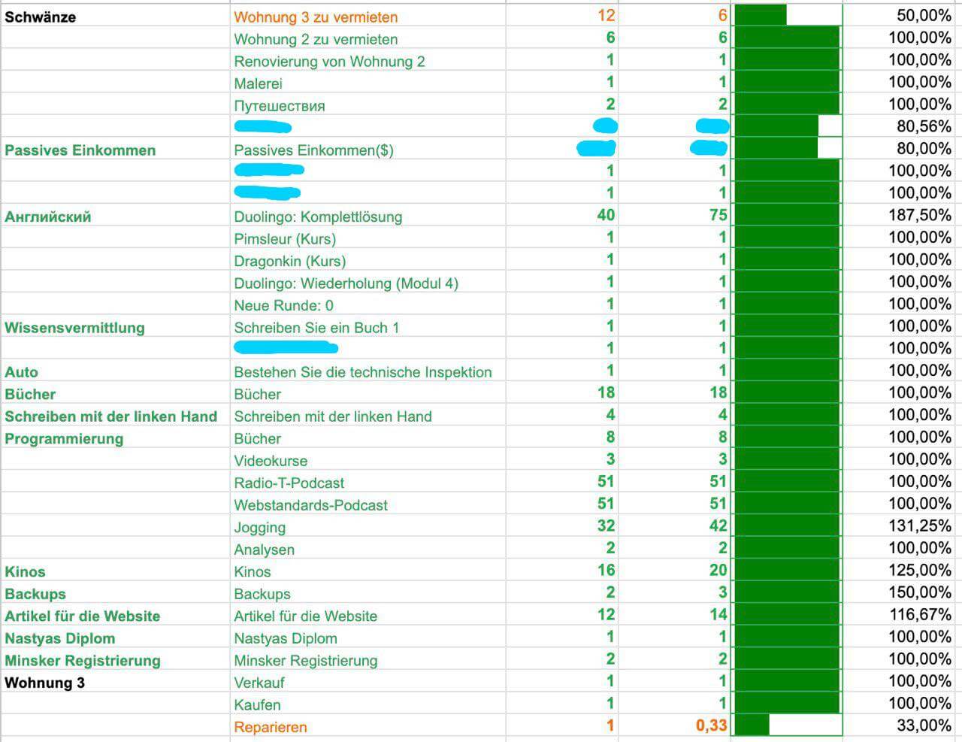Image resolution: width=962 pixels, height=742 pixels.
Task: Click the 'Webstandards-Podcast' cell
Action: coord(368,504)
